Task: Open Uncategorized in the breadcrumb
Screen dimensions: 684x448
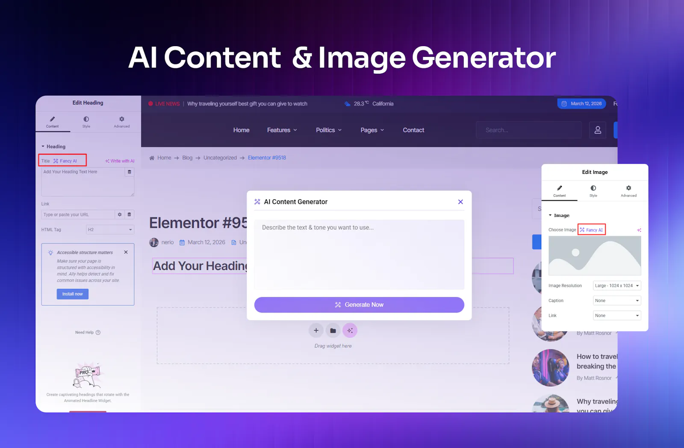Action: tap(220, 158)
